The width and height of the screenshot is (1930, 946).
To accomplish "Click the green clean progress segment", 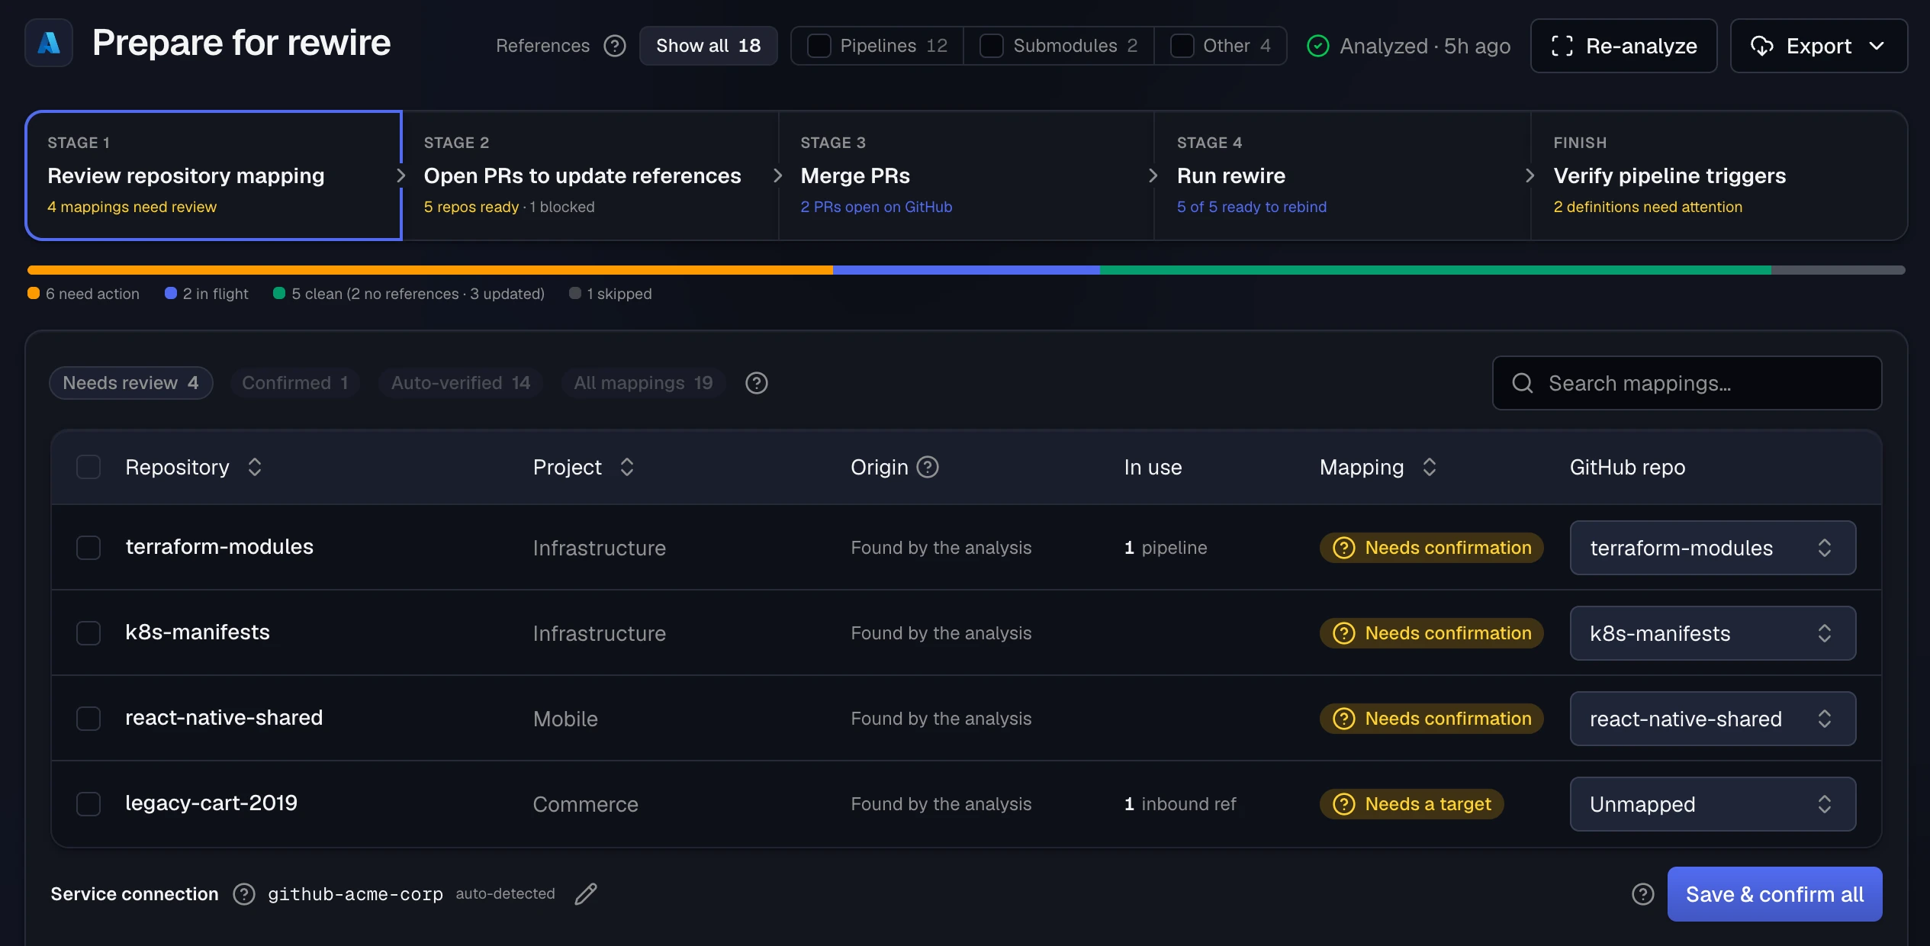I will (x=1435, y=270).
